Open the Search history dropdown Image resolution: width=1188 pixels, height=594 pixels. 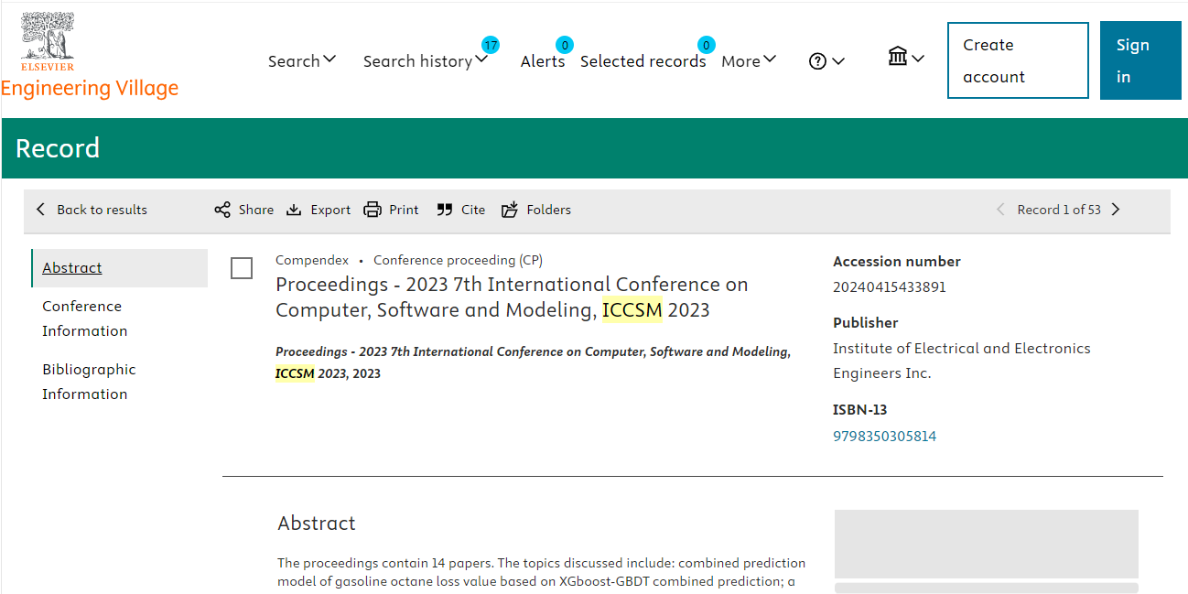coord(427,60)
